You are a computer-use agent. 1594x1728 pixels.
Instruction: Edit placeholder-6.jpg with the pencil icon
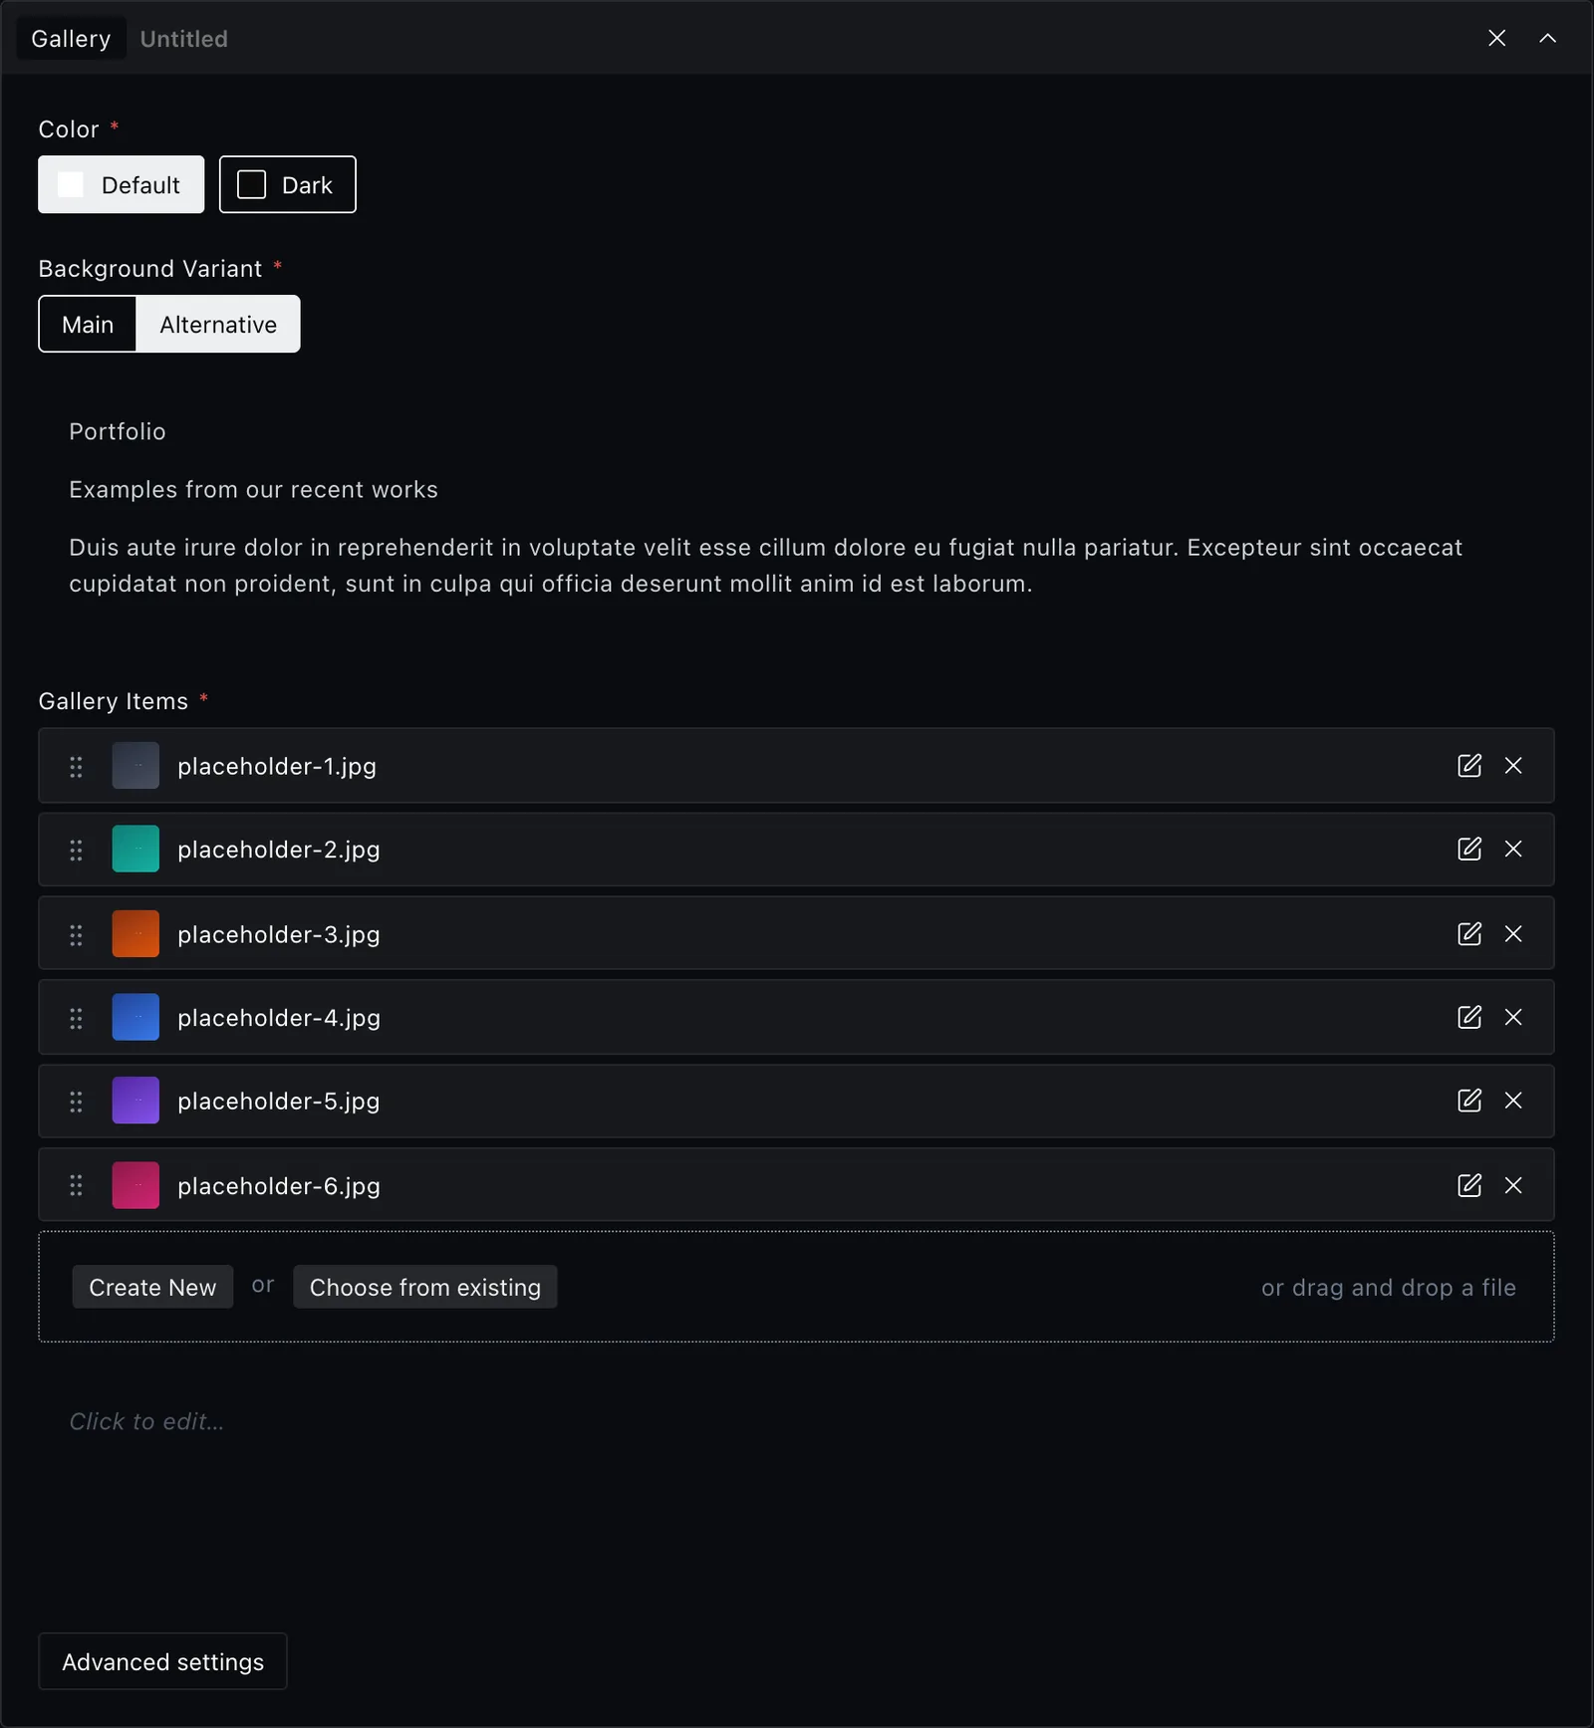[x=1469, y=1185]
